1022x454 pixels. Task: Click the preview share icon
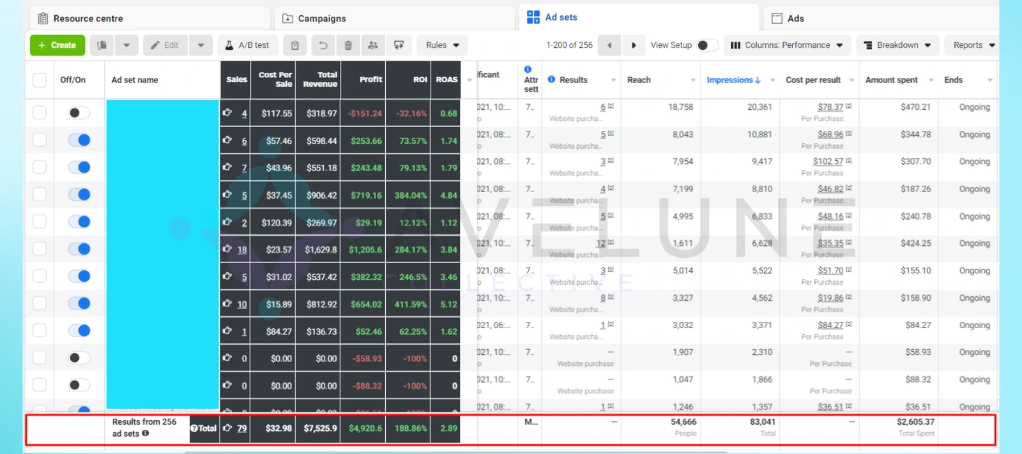[399, 45]
